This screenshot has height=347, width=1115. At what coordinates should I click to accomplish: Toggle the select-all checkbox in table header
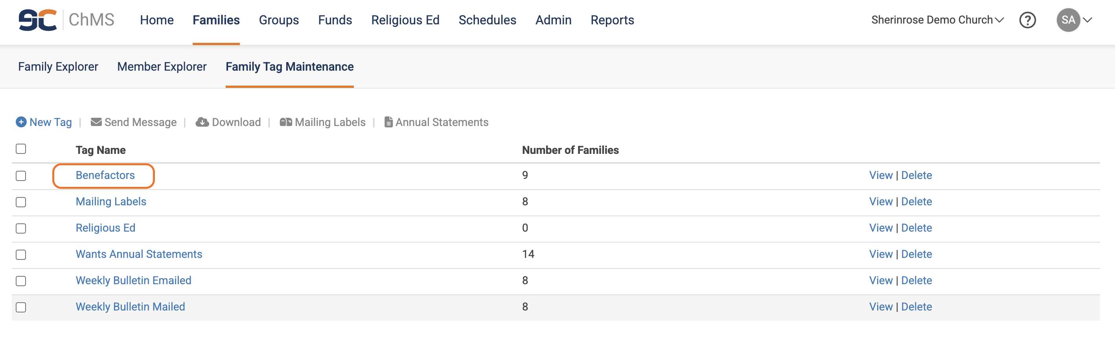[21, 149]
